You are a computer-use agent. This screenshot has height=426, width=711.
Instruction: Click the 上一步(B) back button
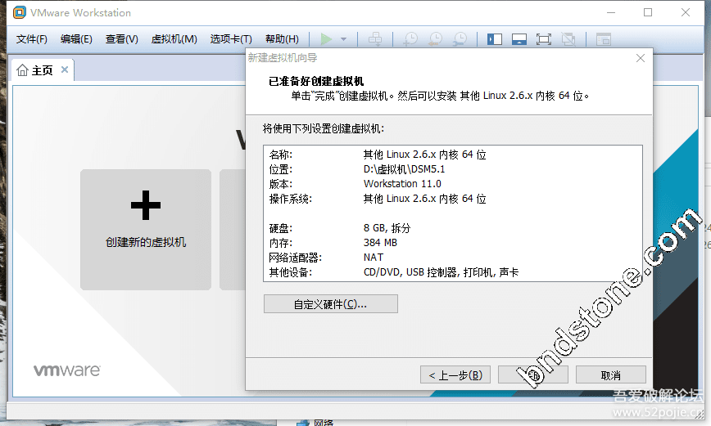[455, 374]
